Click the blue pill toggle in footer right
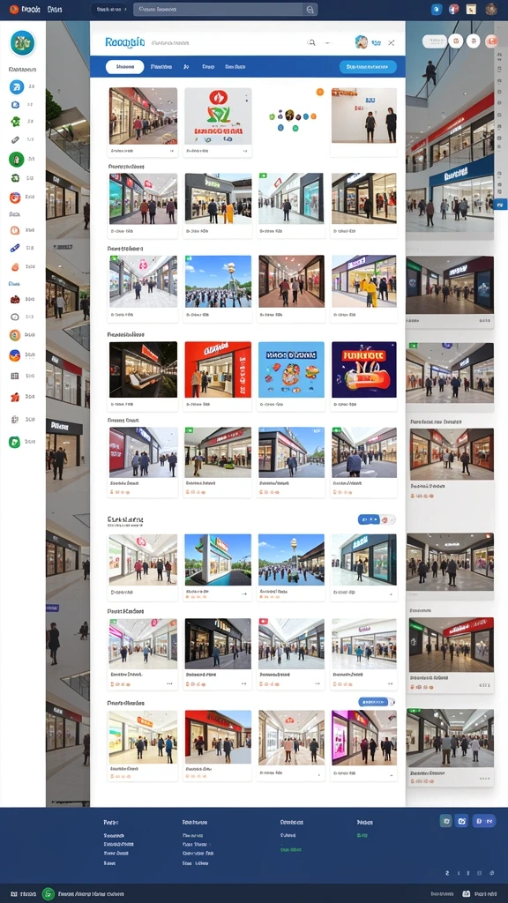Viewport: 508px width, 903px height. tap(484, 821)
